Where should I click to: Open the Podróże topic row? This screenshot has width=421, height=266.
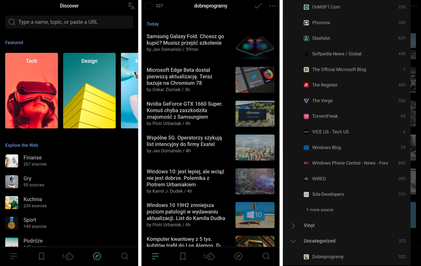tap(69, 242)
